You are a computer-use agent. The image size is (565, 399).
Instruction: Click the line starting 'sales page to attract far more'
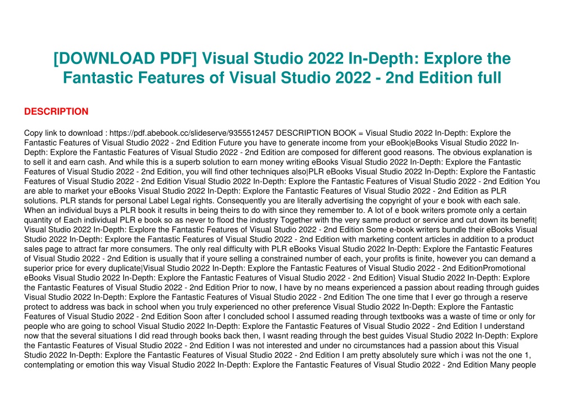(278, 249)
